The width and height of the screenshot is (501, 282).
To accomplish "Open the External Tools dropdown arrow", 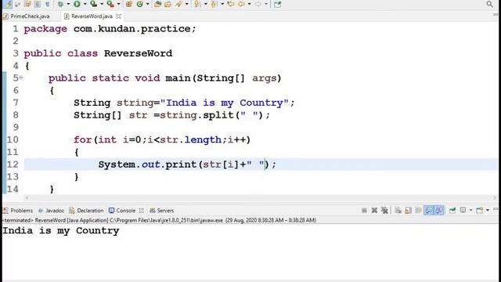I will 118,4.
